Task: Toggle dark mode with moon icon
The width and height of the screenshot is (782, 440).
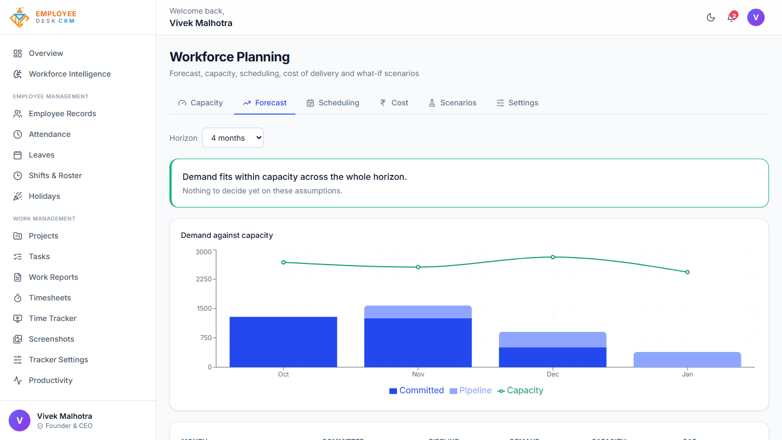Action: point(711,17)
